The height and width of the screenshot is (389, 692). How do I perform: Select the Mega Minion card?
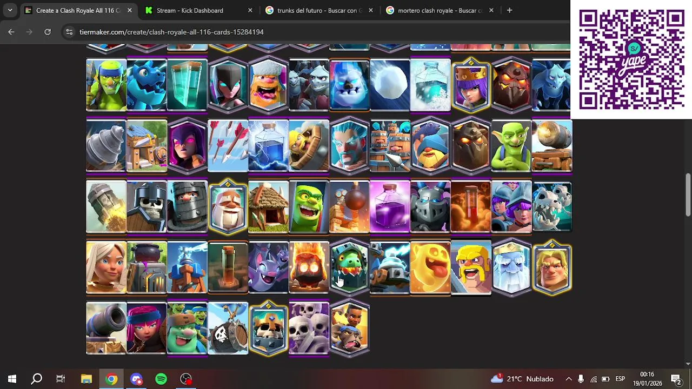pos(430,206)
